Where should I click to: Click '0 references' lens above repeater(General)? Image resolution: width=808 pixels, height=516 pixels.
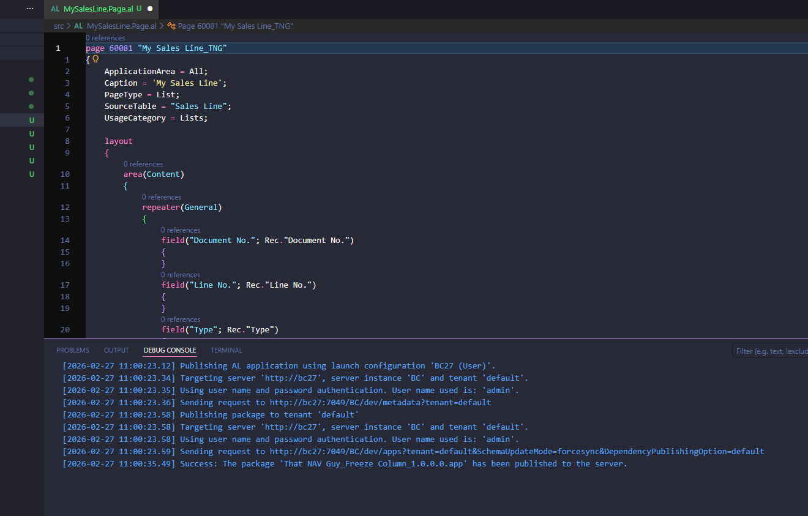pyautogui.click(x=162, y=197)
